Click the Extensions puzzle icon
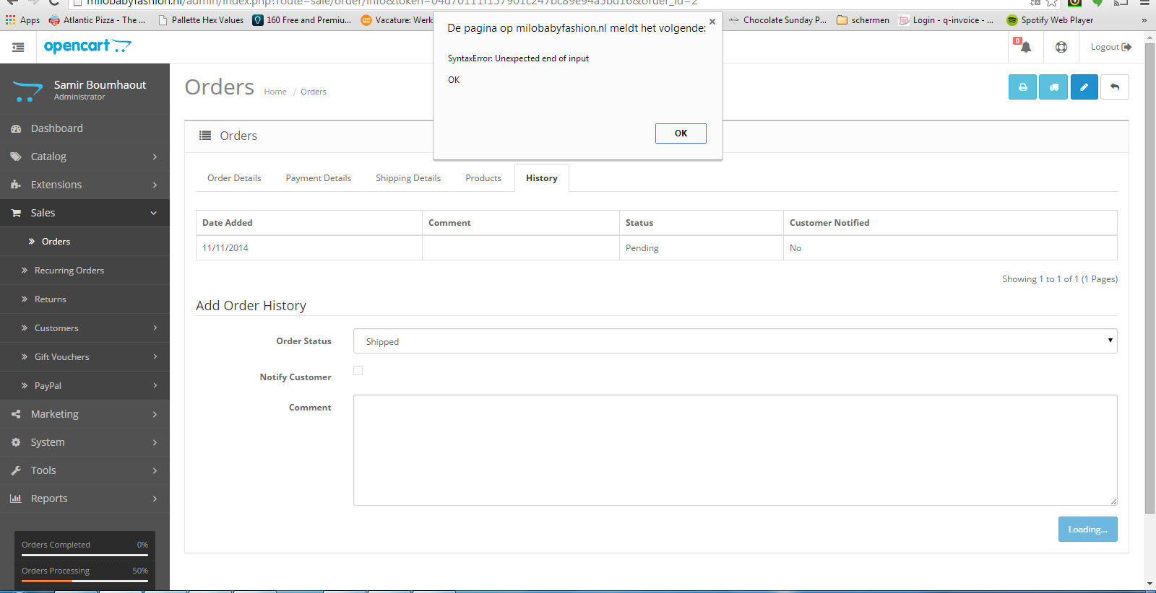The width and height of the screenshot is (1156, 593). 16,185
